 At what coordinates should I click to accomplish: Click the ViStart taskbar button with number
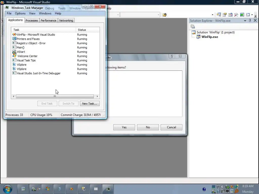pos(35,189)
